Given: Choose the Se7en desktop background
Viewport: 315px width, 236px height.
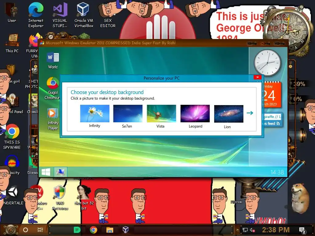Looking at the screenshot, I should (x=128, y=113).
